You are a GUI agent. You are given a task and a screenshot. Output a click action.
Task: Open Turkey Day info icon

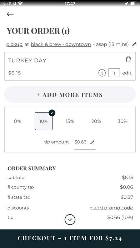(x=102, y=73)
